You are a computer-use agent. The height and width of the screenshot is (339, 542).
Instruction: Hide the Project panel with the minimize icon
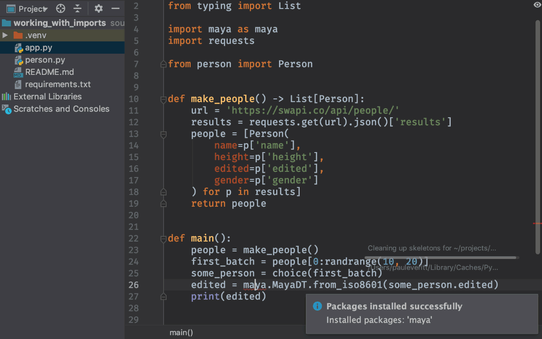click(115, 8)
